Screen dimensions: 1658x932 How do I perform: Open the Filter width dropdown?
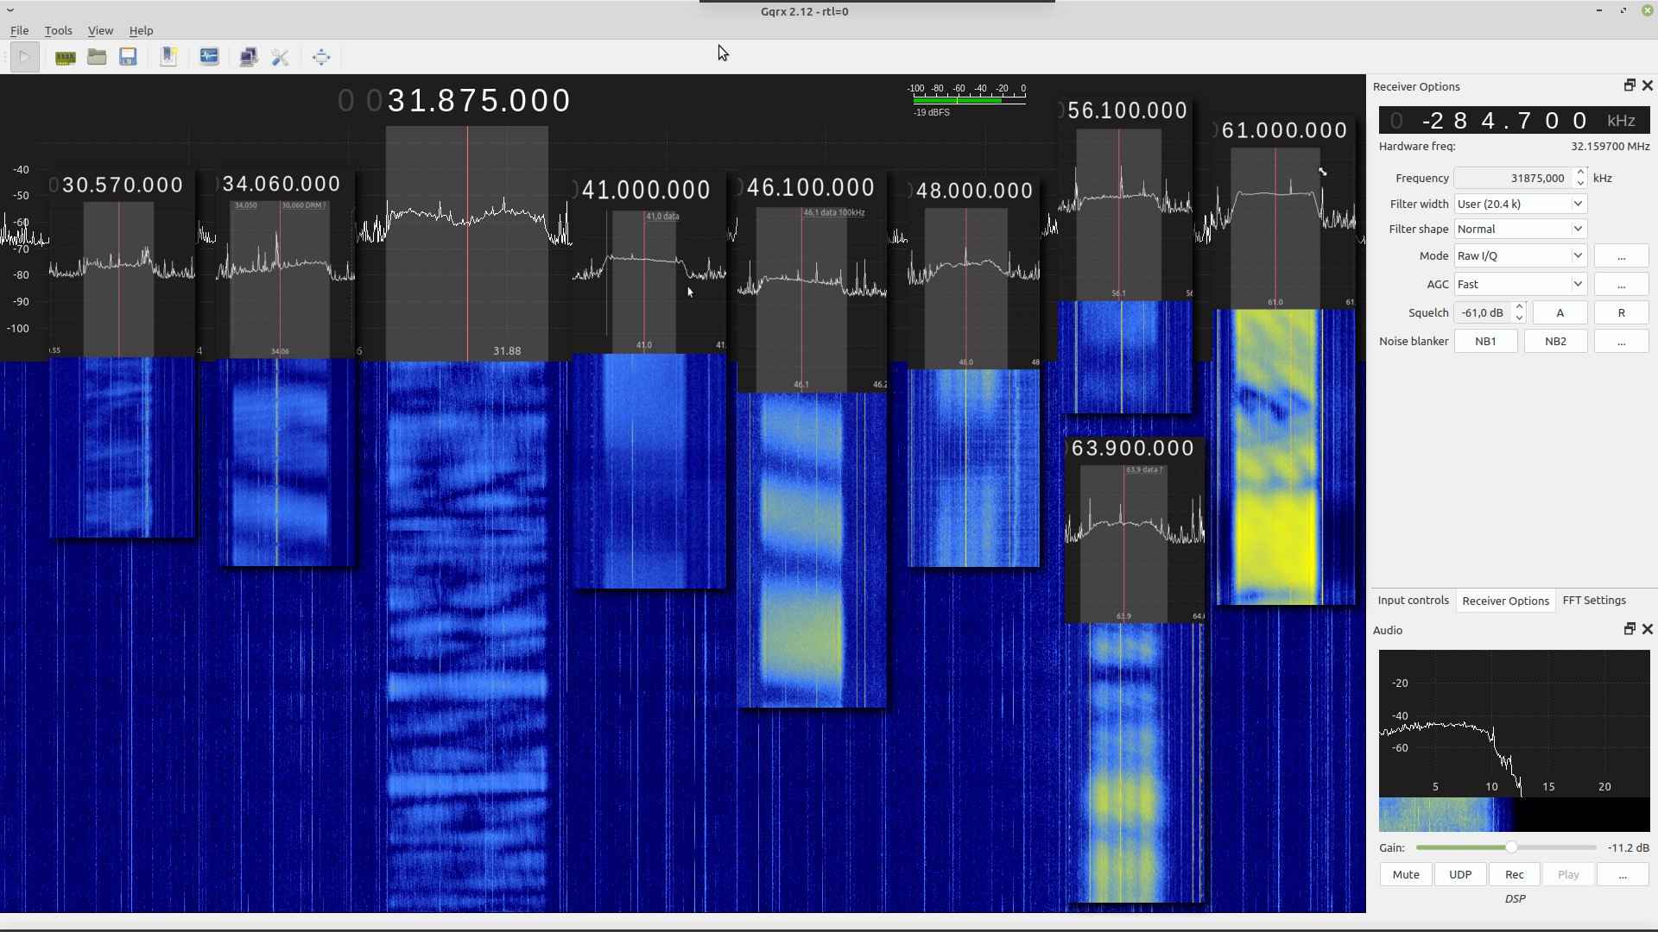[x=1520, y=205]
